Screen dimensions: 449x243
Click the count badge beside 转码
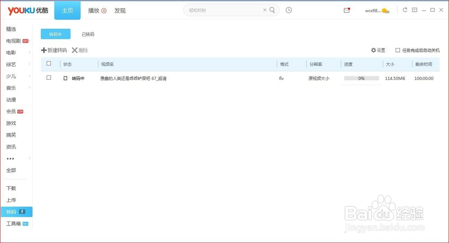click(x=22, y=212)
